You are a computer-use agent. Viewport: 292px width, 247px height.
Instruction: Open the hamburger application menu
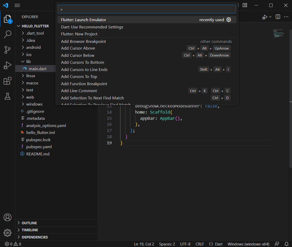point(17,5)
